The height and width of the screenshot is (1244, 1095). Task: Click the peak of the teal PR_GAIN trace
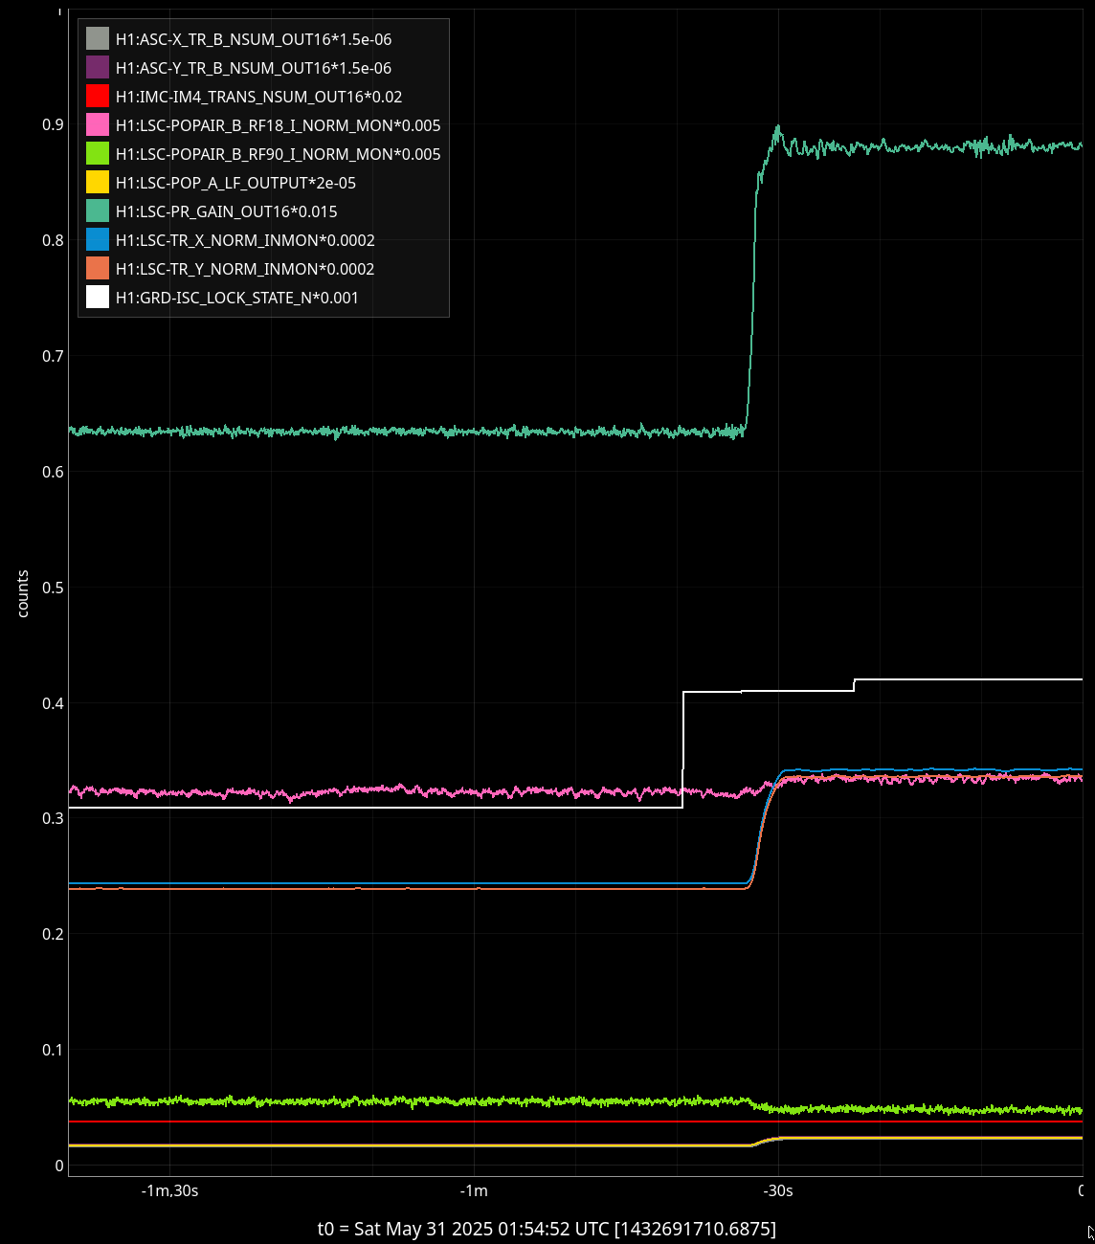777,126
